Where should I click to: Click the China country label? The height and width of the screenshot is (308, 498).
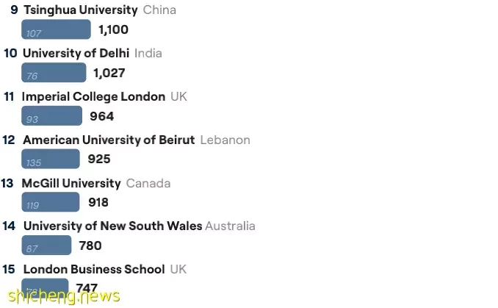(x=159, y=10)
